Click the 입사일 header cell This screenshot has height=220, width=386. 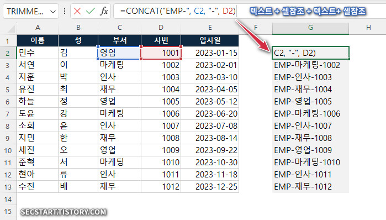210,40
